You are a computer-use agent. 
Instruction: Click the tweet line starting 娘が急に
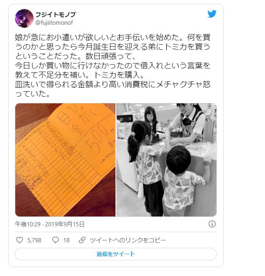pos(113,37)
